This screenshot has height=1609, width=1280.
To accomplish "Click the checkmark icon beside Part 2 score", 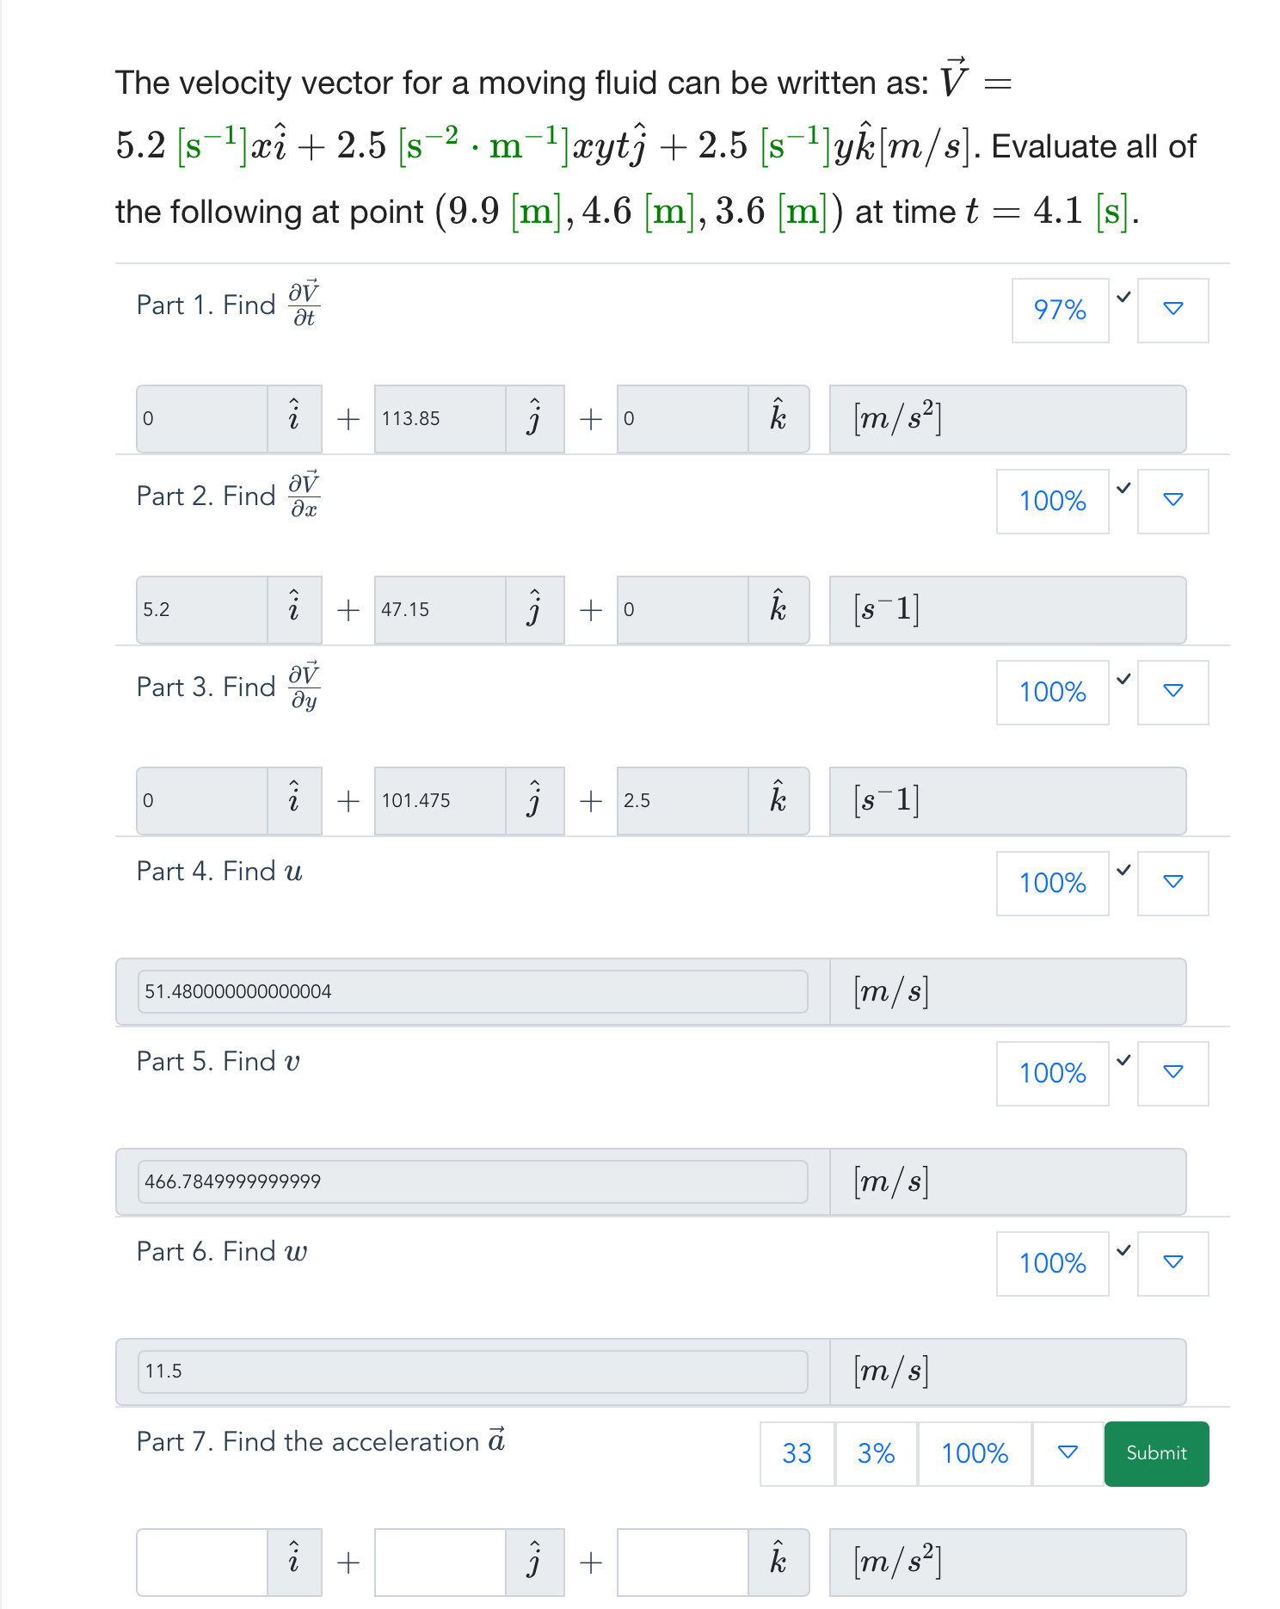I will click(1123, 487).
